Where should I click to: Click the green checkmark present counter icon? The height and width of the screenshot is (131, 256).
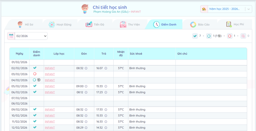pyautogui.click(x=195, y=36)
